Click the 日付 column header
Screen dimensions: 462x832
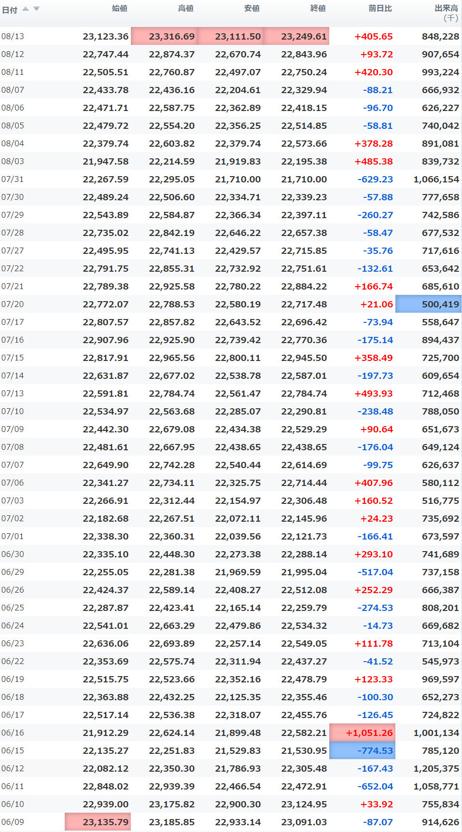click(x=10, y=10)
